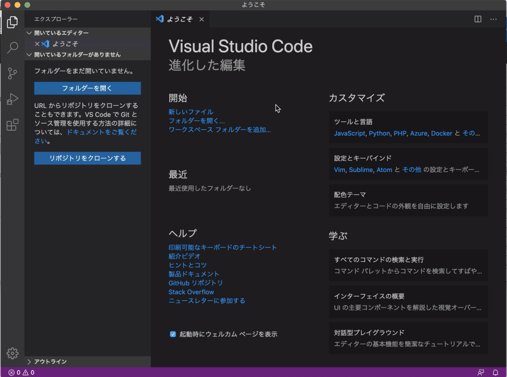Close ようこそ in open editors list

[x=37, y=44]
